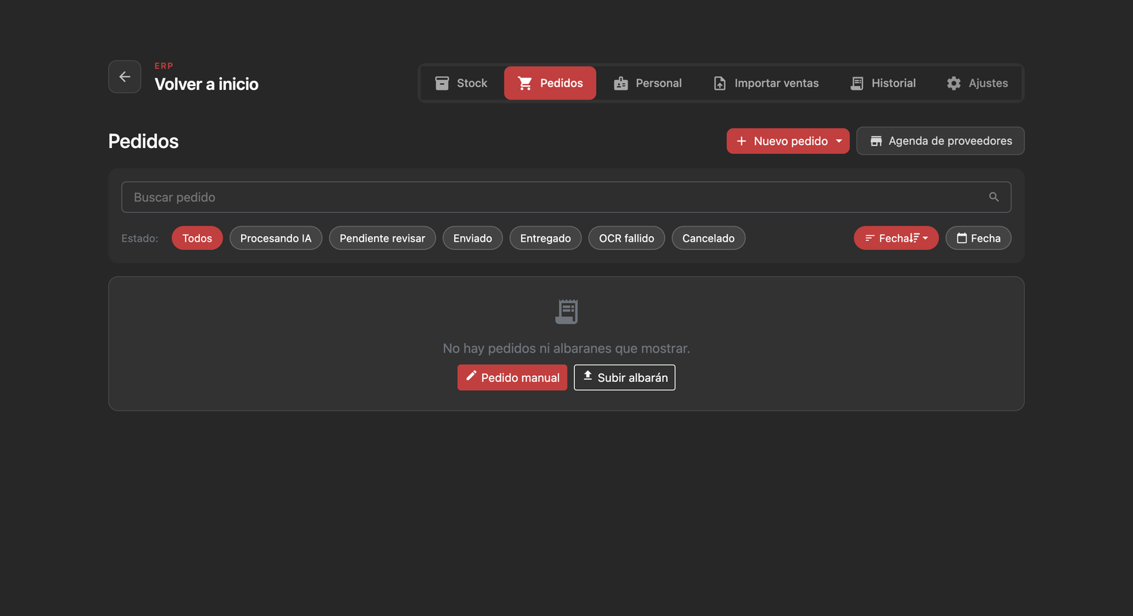Filter orders by Entregado

545,239
